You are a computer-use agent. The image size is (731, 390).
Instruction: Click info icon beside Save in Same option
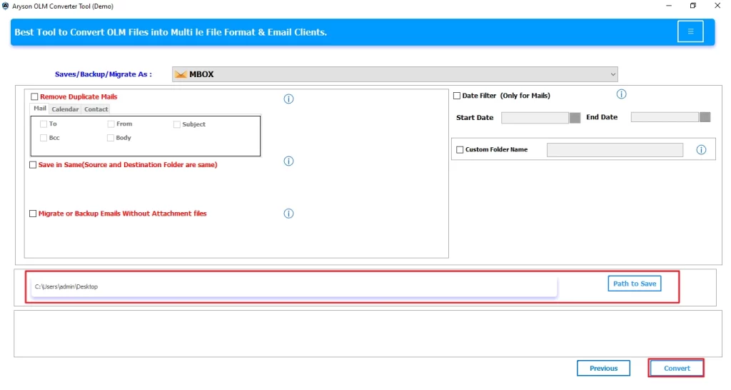[288, 161]
